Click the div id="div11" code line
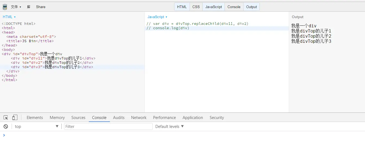This screenshot has height=149, width=365. [x=53, y=58]
